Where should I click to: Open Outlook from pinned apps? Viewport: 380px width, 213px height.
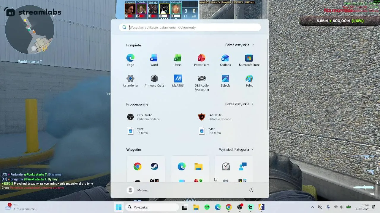tap(225, 60)
